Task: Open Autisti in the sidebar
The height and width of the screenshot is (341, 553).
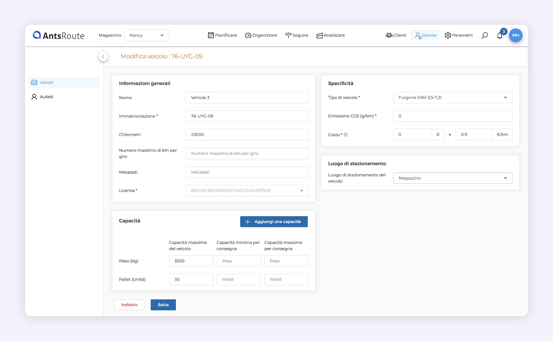Action: (x=46, y=97)
